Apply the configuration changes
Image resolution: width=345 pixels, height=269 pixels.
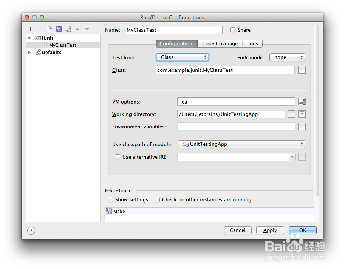click(270, 230)
